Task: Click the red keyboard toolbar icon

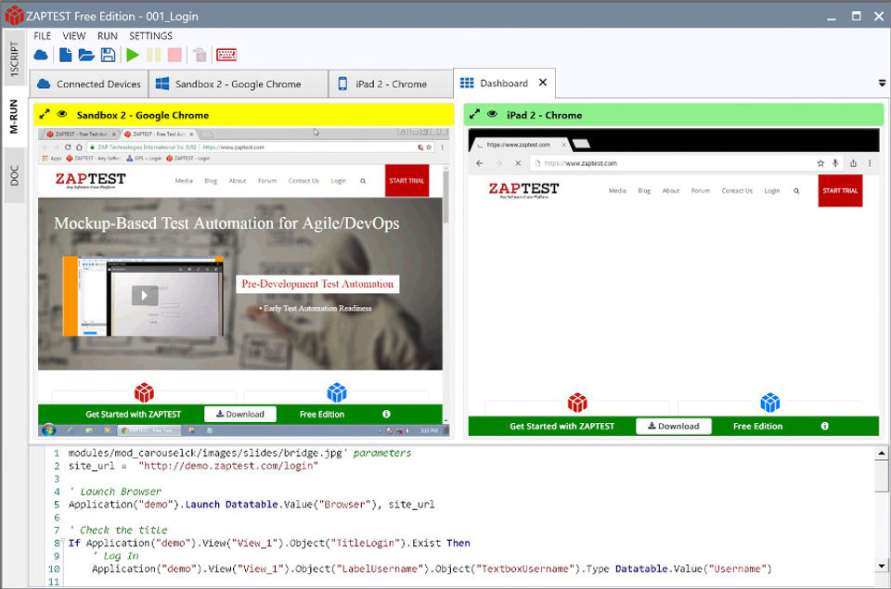Action: click(226, 55)
